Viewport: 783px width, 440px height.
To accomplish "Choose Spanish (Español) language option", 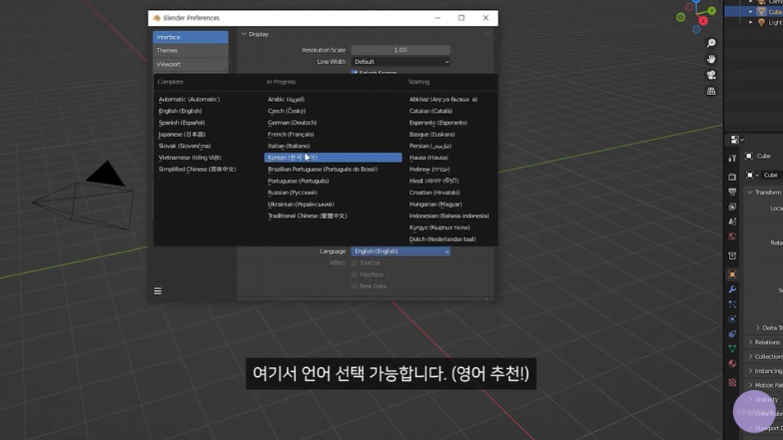I will (x=181, y=123).
